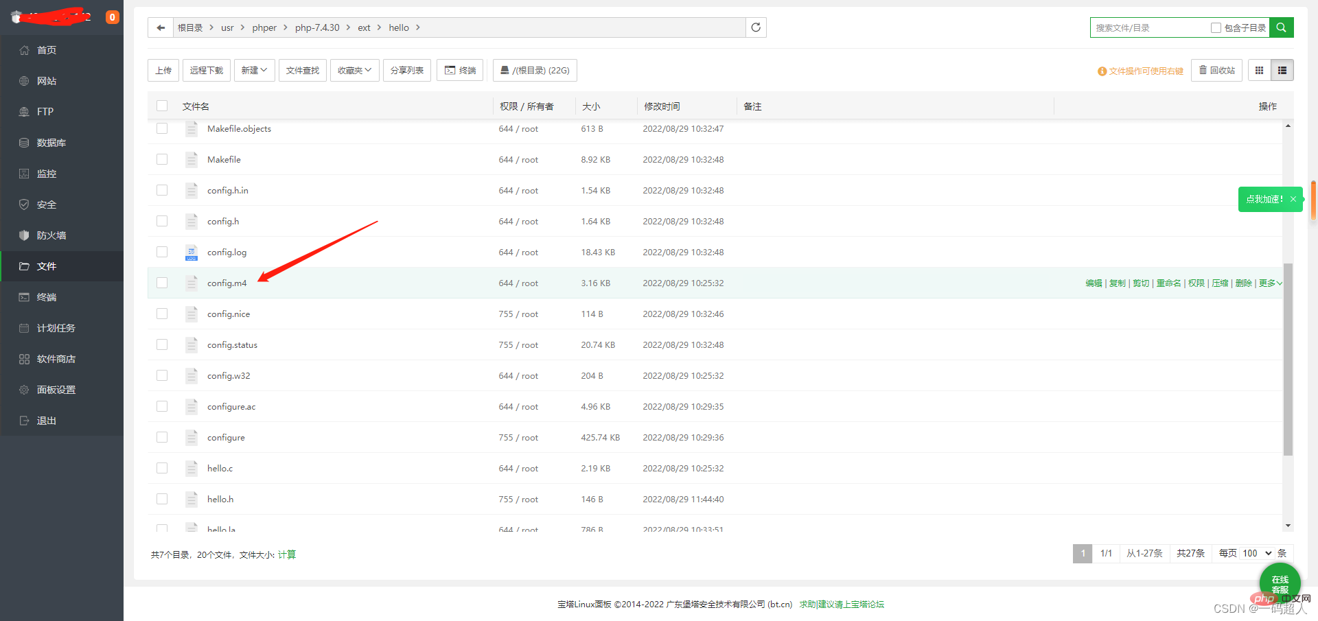Check the hello.c row checkbox
The height and width of the screenshot is (621, 1318).
[162, 468]
